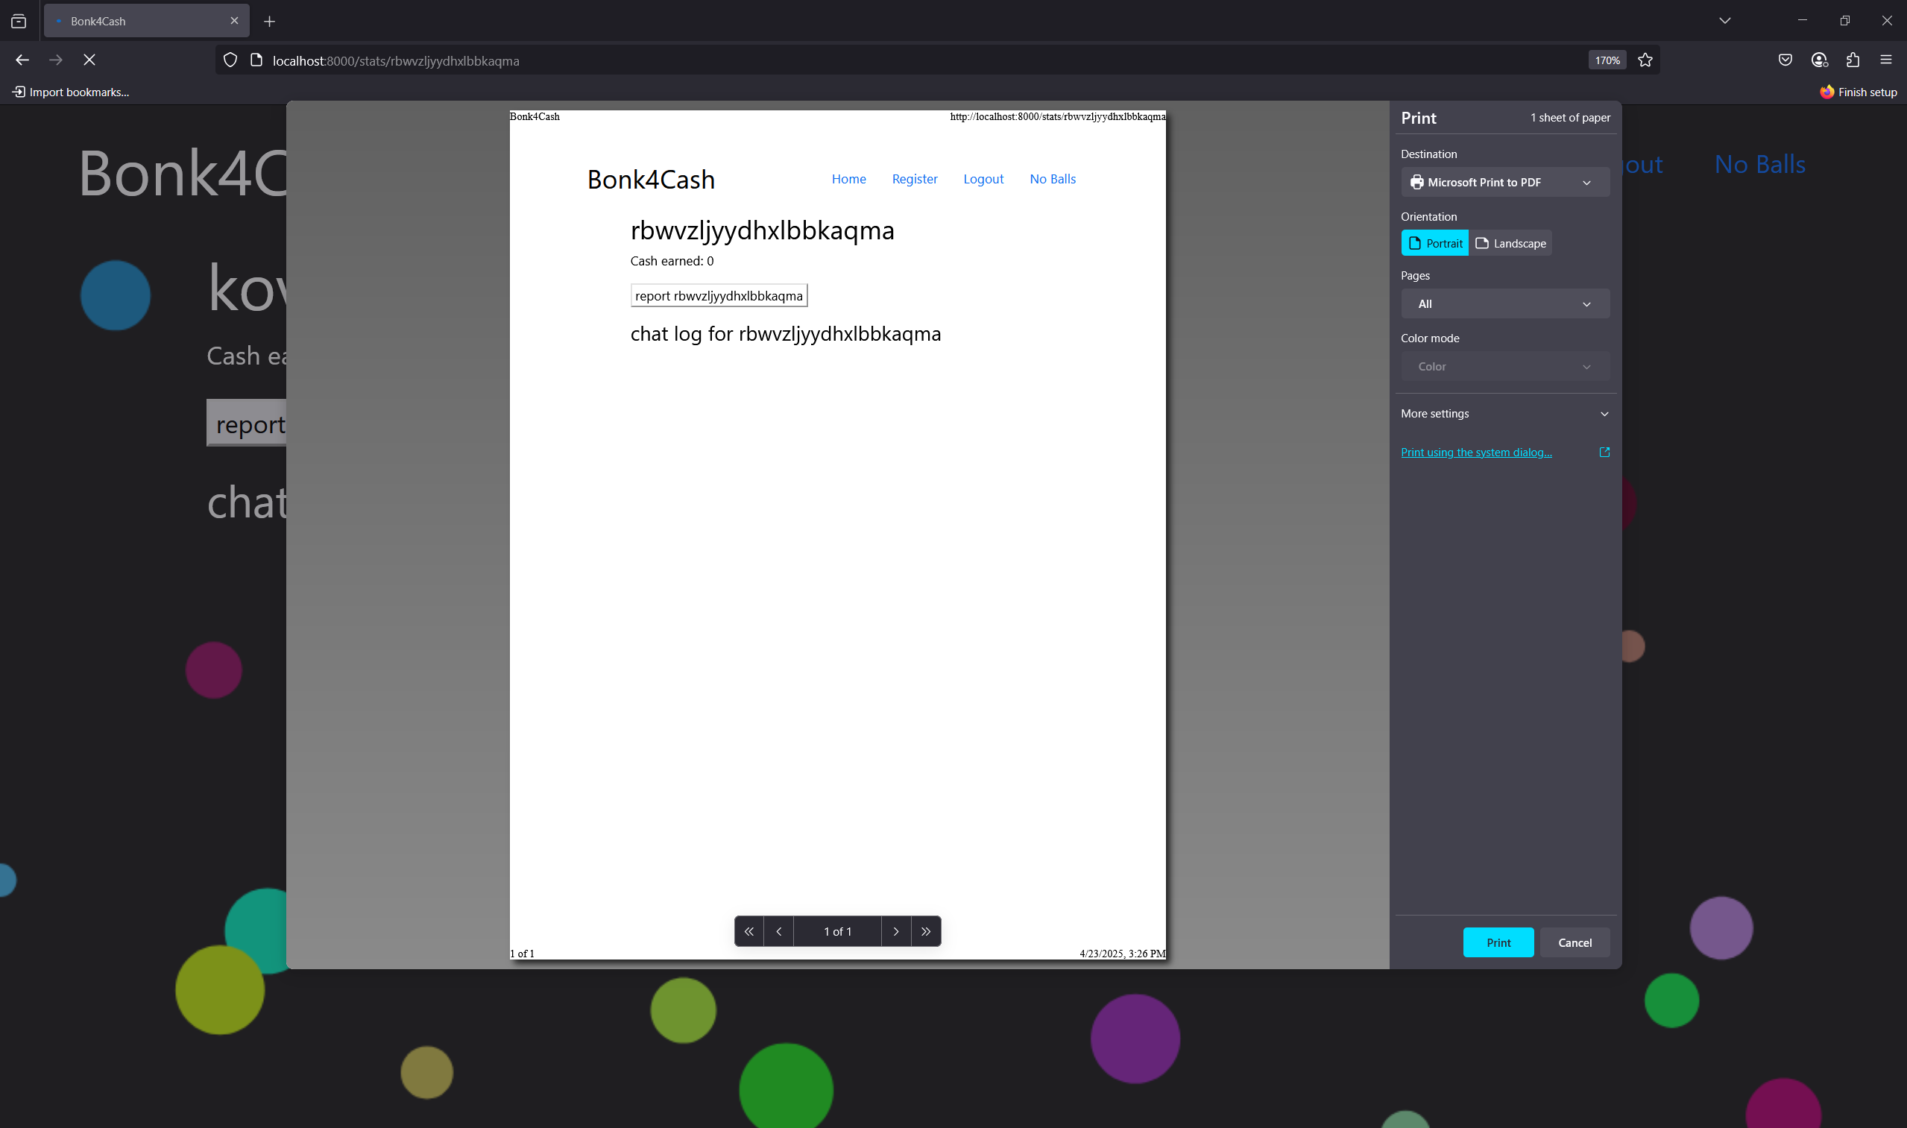Open the Destination printer dropdown

[1504, 183]
